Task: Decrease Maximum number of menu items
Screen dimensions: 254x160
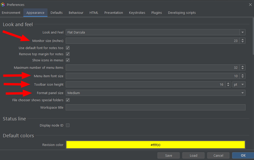Action: click(242, 69)
